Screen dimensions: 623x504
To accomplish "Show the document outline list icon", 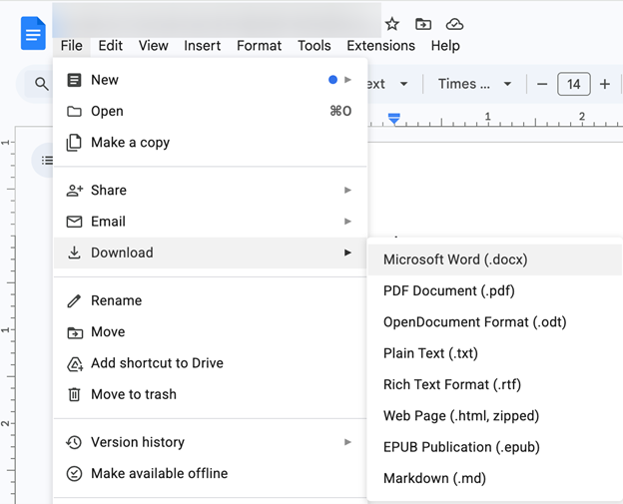I will click(x=47, y=160).
